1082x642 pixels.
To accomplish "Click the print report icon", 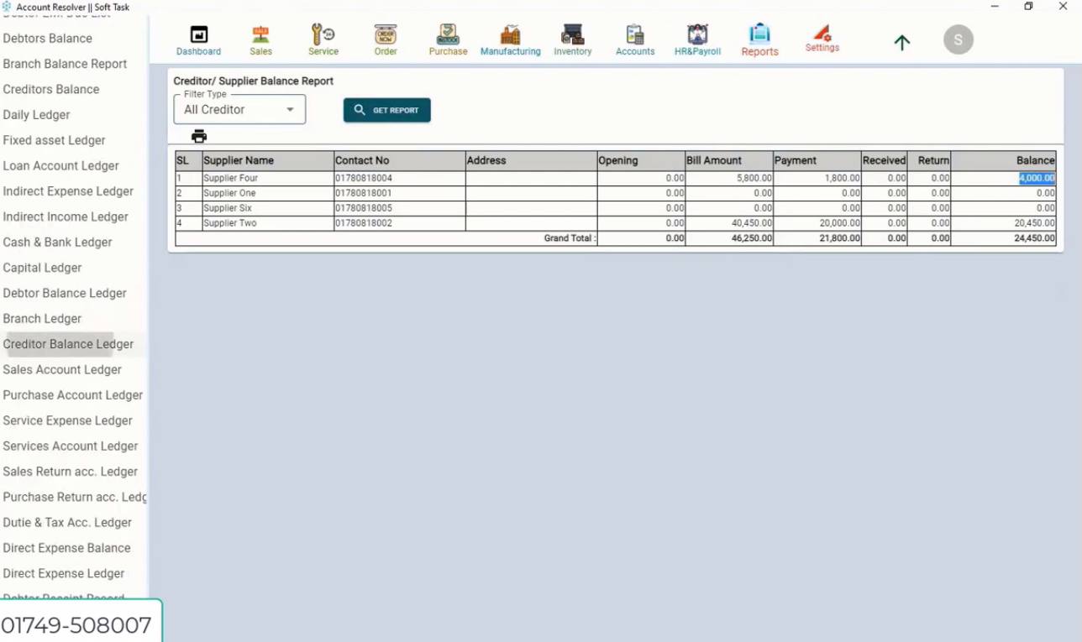I will [199, 135].
